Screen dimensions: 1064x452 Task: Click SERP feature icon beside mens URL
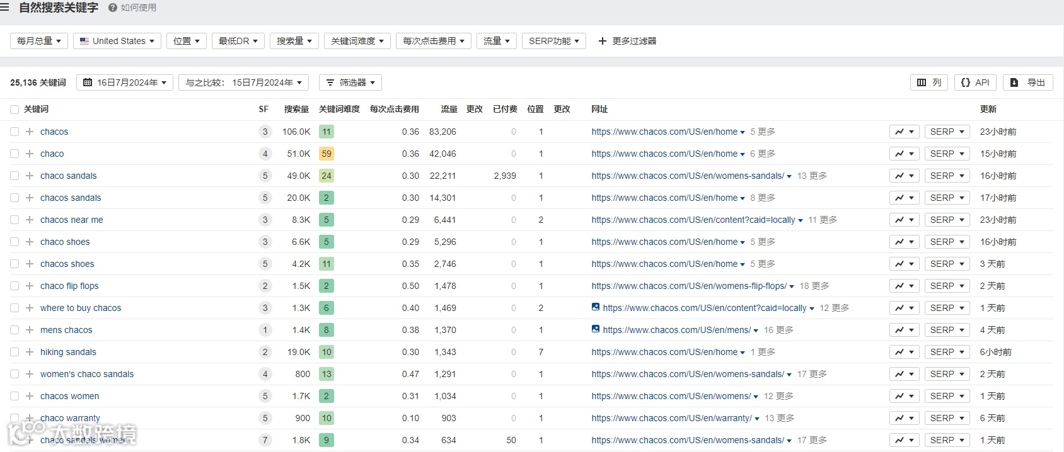coord(596,329)
